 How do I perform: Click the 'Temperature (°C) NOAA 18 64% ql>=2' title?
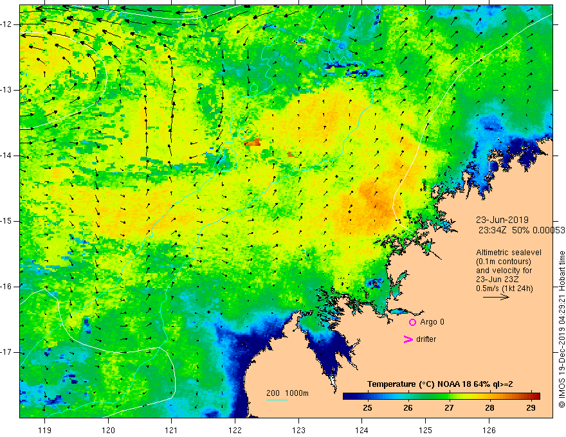(440, 384)
